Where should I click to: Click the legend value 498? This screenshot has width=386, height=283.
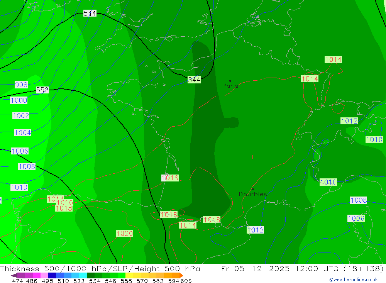coord(47,281)
